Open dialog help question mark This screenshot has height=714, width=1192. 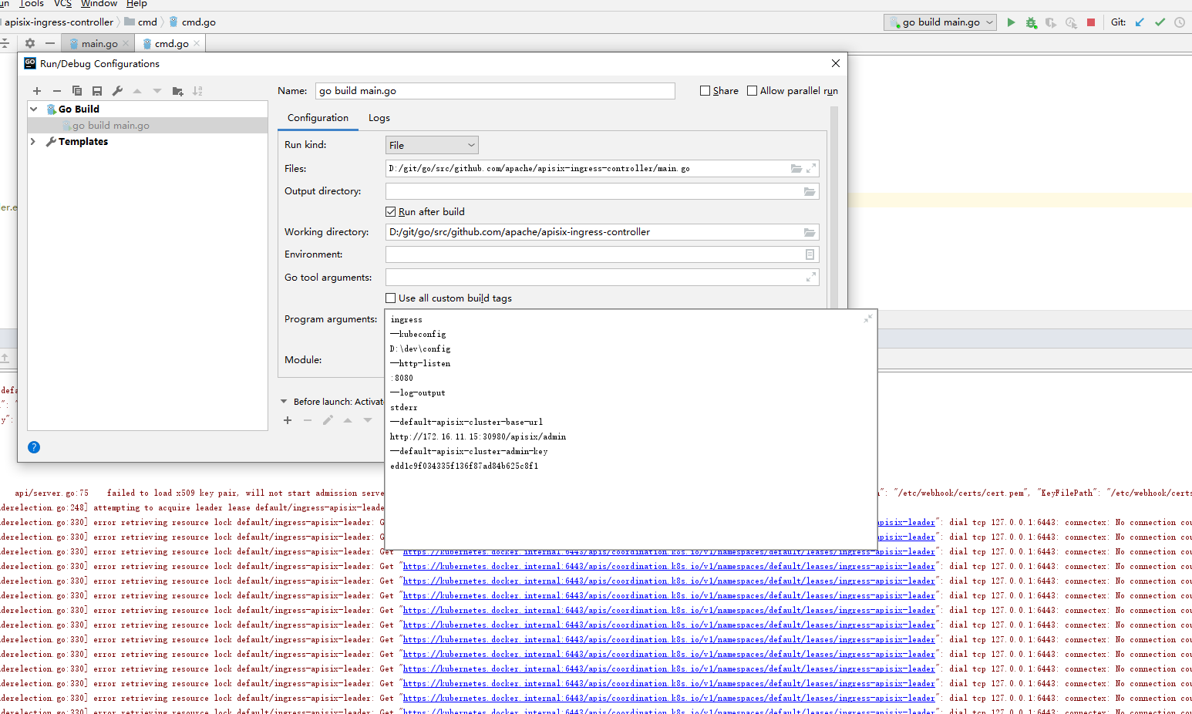[x=34, y=447]
